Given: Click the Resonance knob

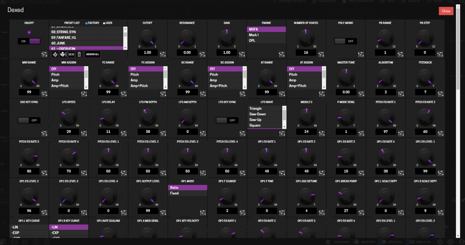Looking at the screenshot, I should pyautogui.click(x=187, y=38).
